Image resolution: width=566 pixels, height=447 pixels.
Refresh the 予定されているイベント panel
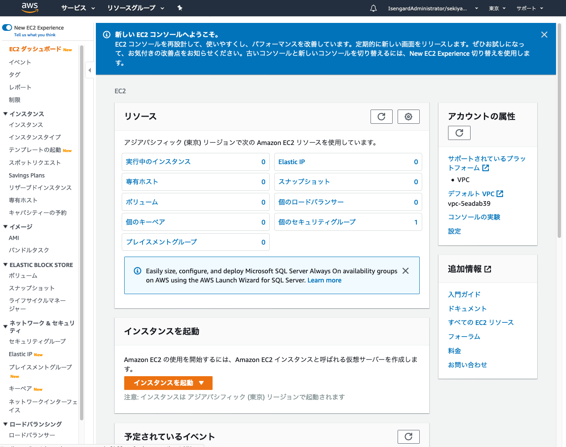coord(408,437)
